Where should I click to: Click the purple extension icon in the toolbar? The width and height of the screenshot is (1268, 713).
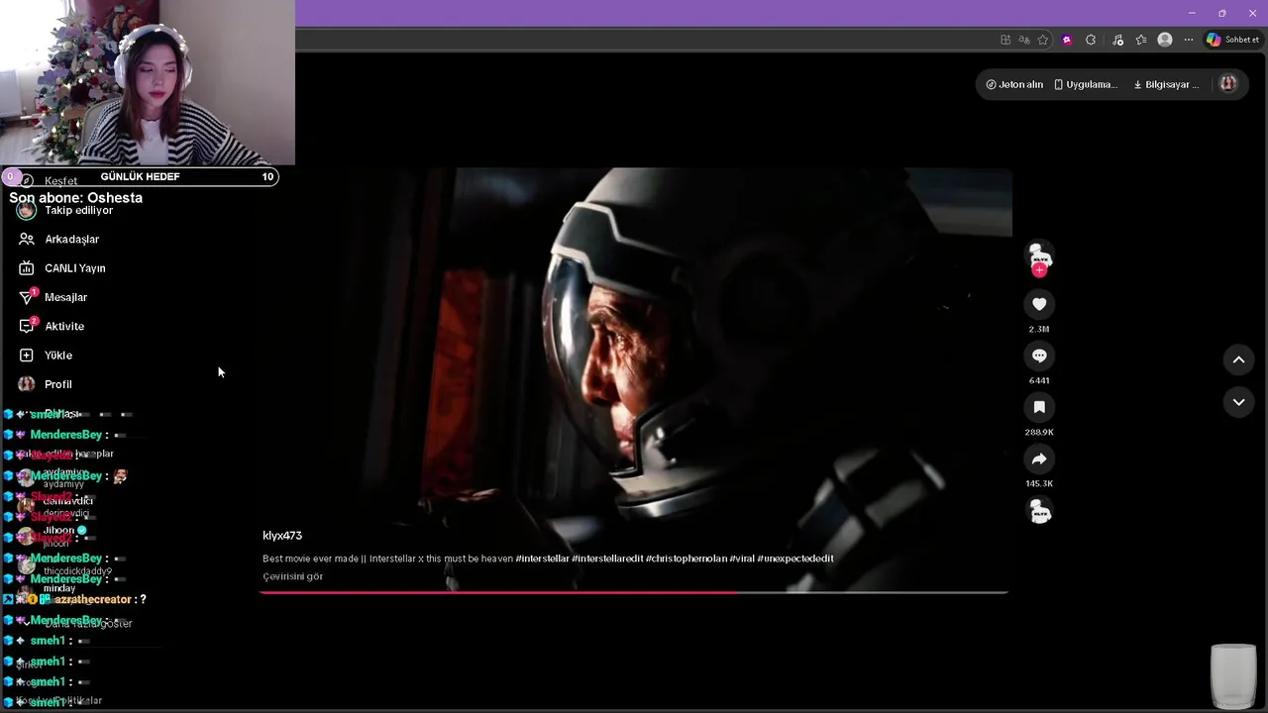(x=1067, y=40)
